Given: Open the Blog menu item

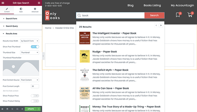Looking at the screenshot, I should point(130,5).
